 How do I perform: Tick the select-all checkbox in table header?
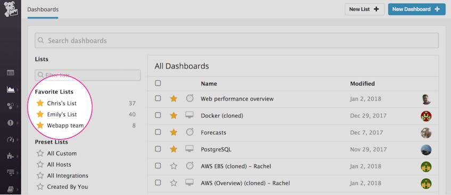(x=158, y=83)
